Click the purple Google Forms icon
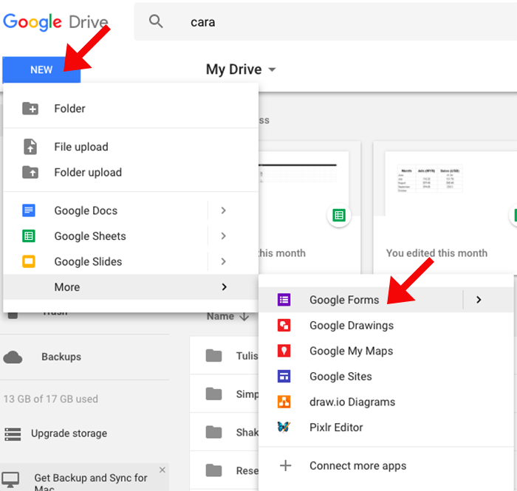The height and width of the screenshot is (491, 517). tap(284, 300)
